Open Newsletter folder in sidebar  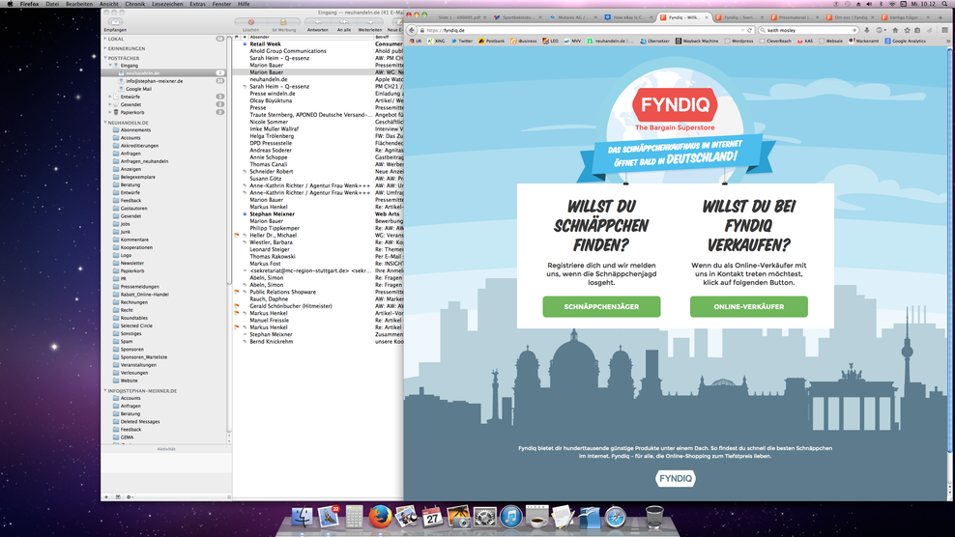point(132,263)
